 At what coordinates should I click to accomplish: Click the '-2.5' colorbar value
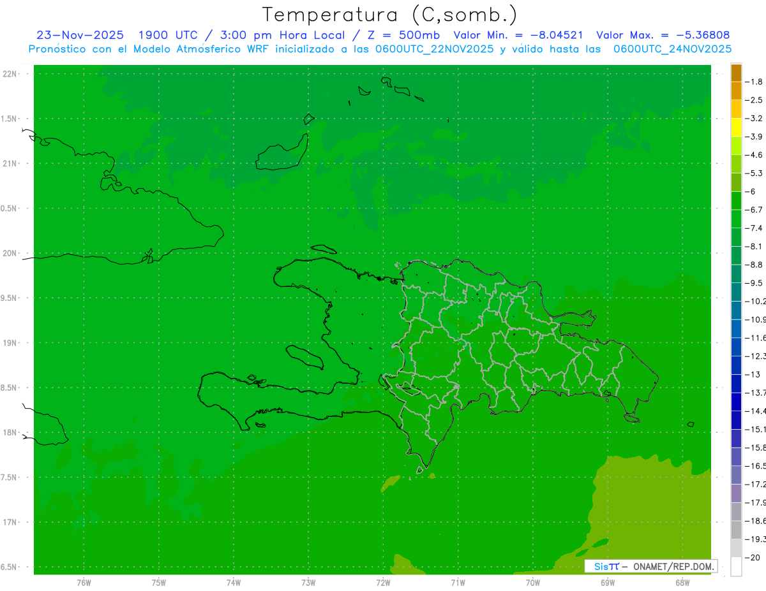point(754,100)
